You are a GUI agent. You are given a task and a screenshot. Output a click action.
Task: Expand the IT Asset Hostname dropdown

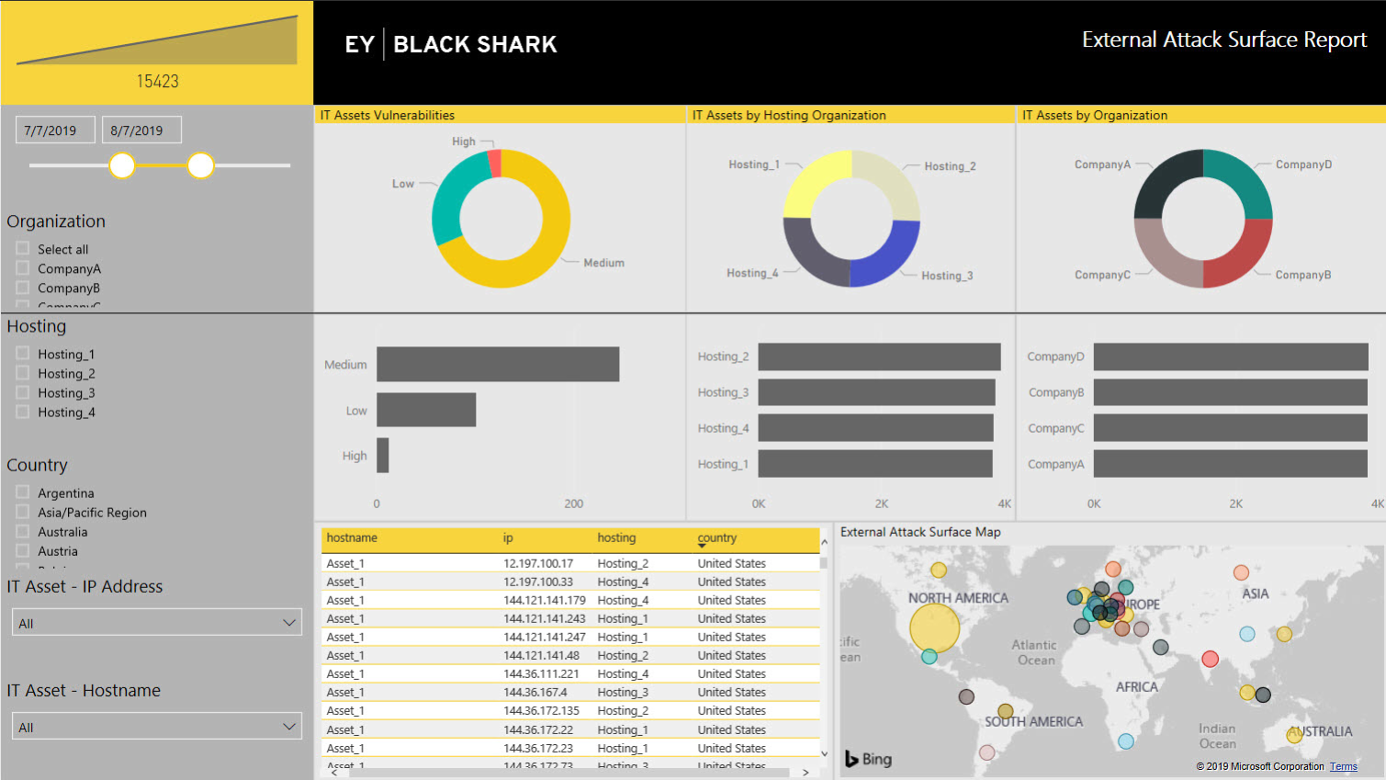coord(157,727)
